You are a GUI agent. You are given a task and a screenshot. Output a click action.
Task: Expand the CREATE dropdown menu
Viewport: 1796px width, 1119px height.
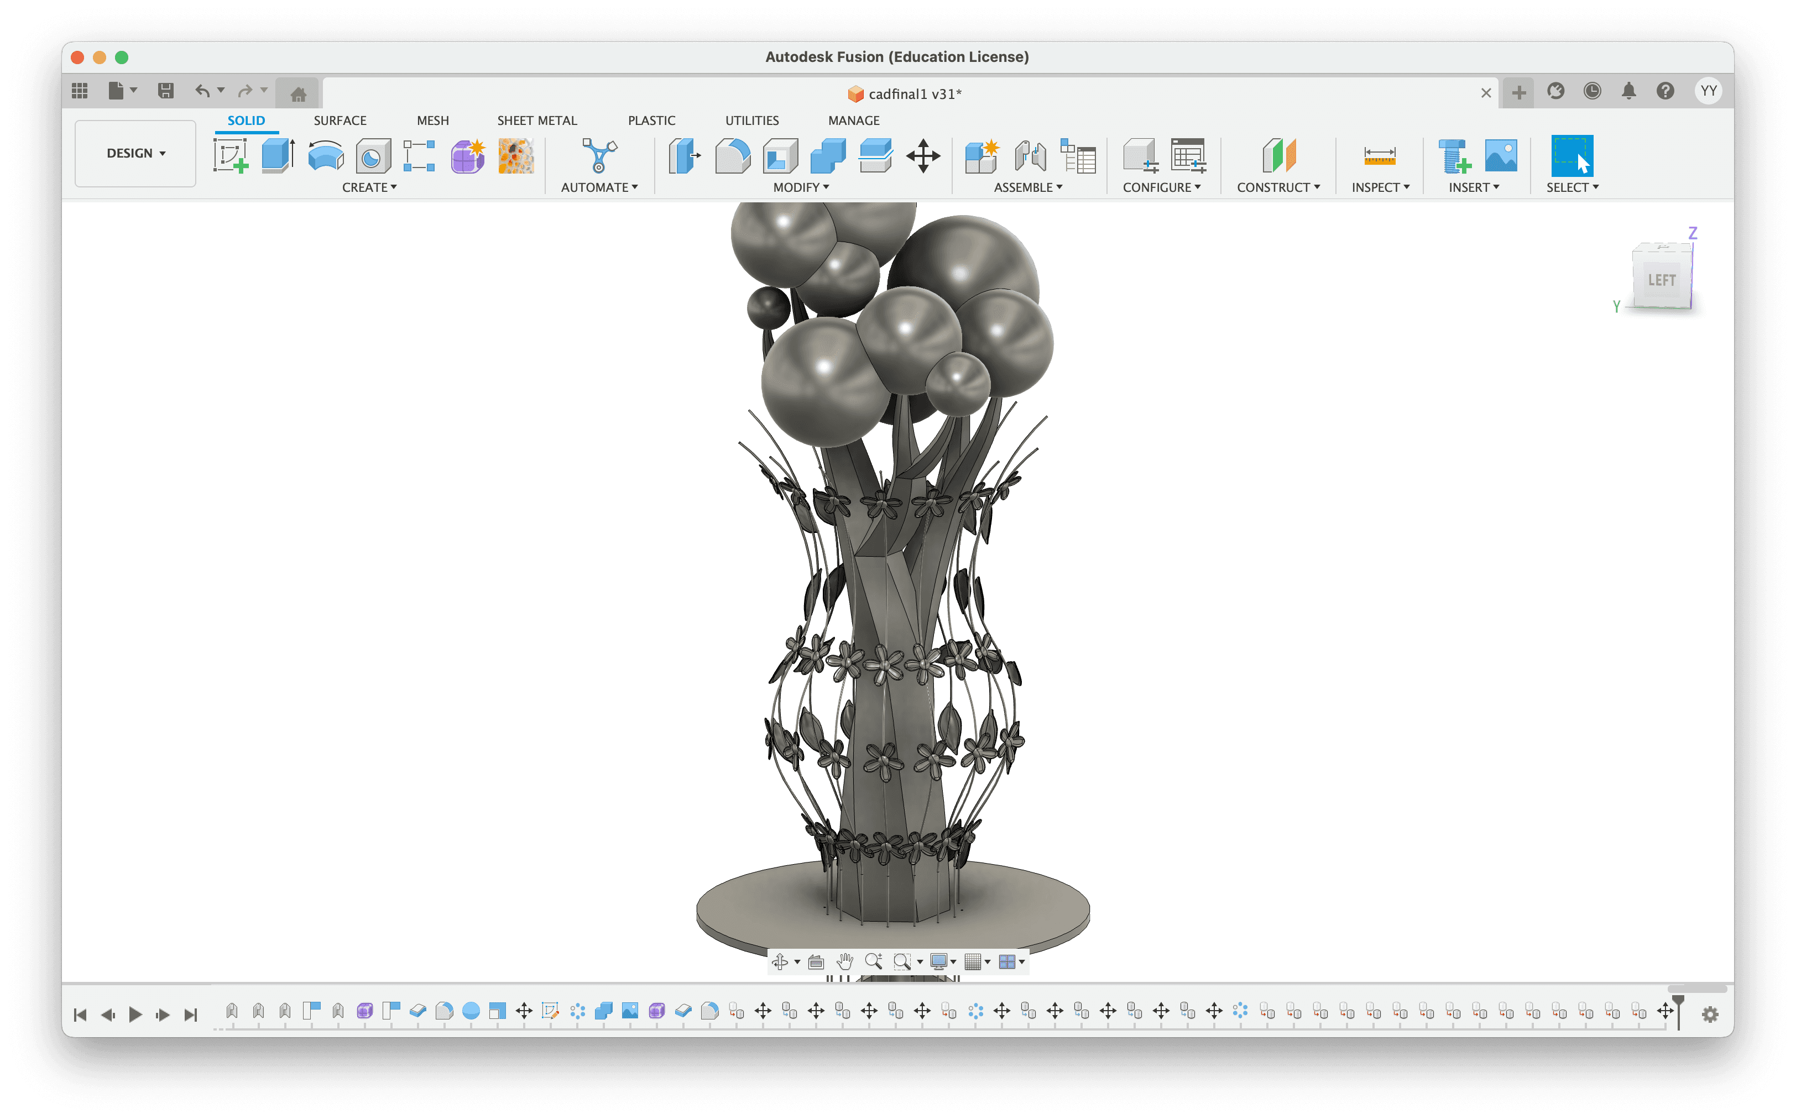pos(369,187)
